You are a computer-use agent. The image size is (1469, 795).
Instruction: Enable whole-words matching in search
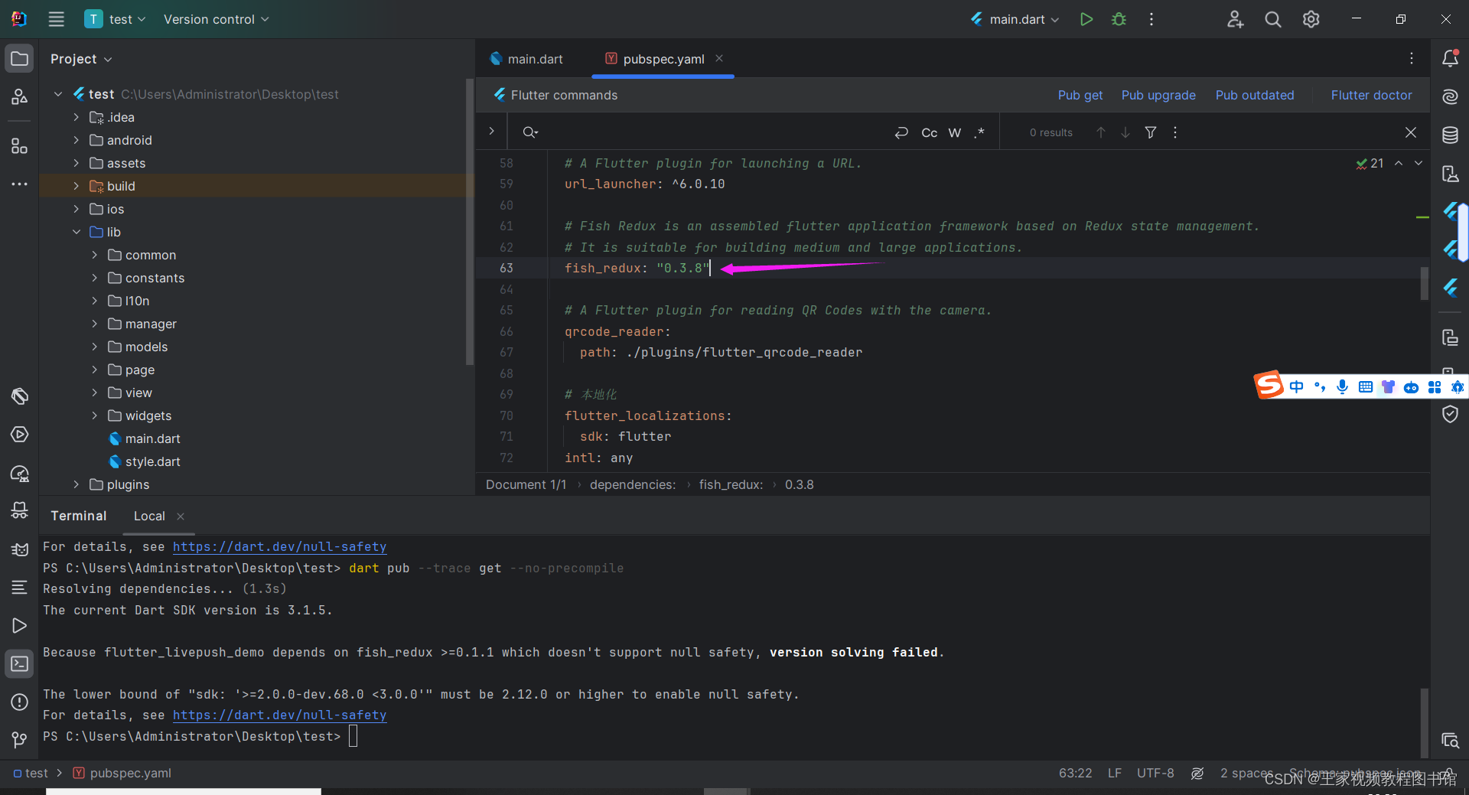(954, 132)
